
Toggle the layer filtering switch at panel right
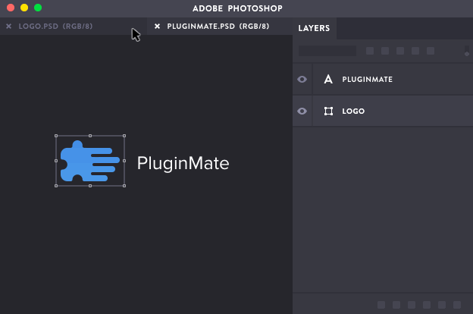(467, 51)
